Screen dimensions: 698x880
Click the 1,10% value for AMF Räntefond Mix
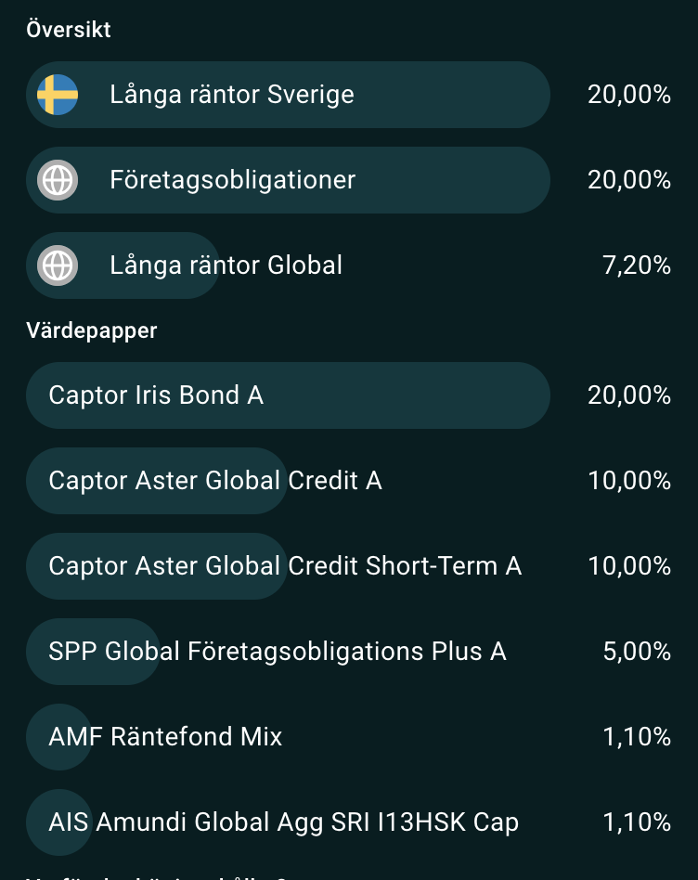tap(637, 737)
